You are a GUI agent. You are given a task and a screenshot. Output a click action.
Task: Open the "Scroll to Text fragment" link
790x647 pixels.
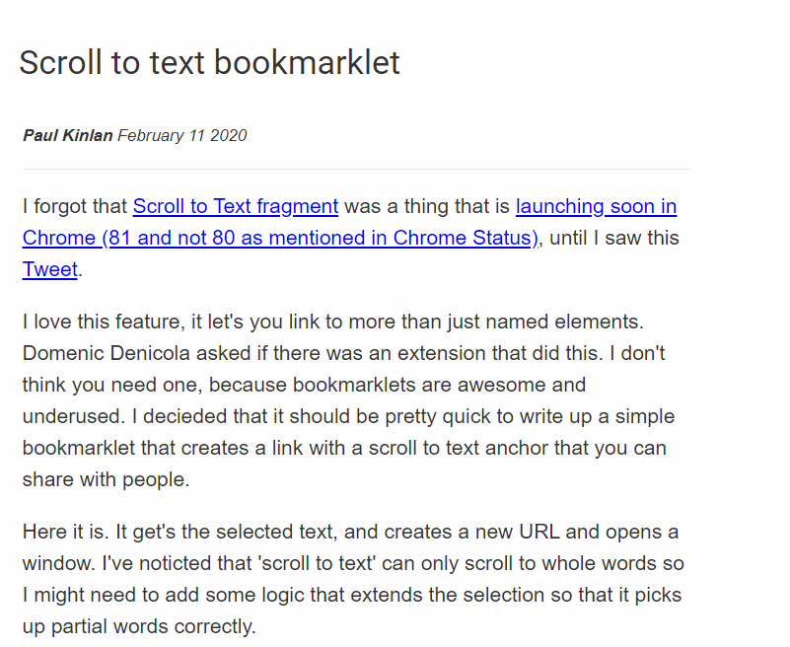coord(236,206)
